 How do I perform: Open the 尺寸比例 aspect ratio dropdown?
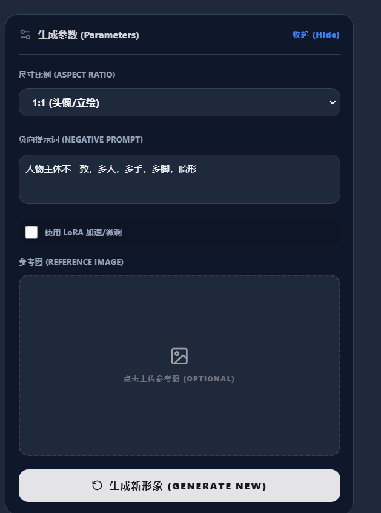tap(179, 102)
